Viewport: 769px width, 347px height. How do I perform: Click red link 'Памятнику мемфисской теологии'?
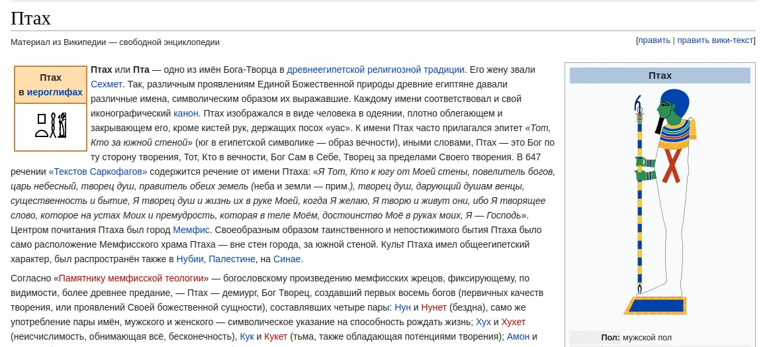132,279
